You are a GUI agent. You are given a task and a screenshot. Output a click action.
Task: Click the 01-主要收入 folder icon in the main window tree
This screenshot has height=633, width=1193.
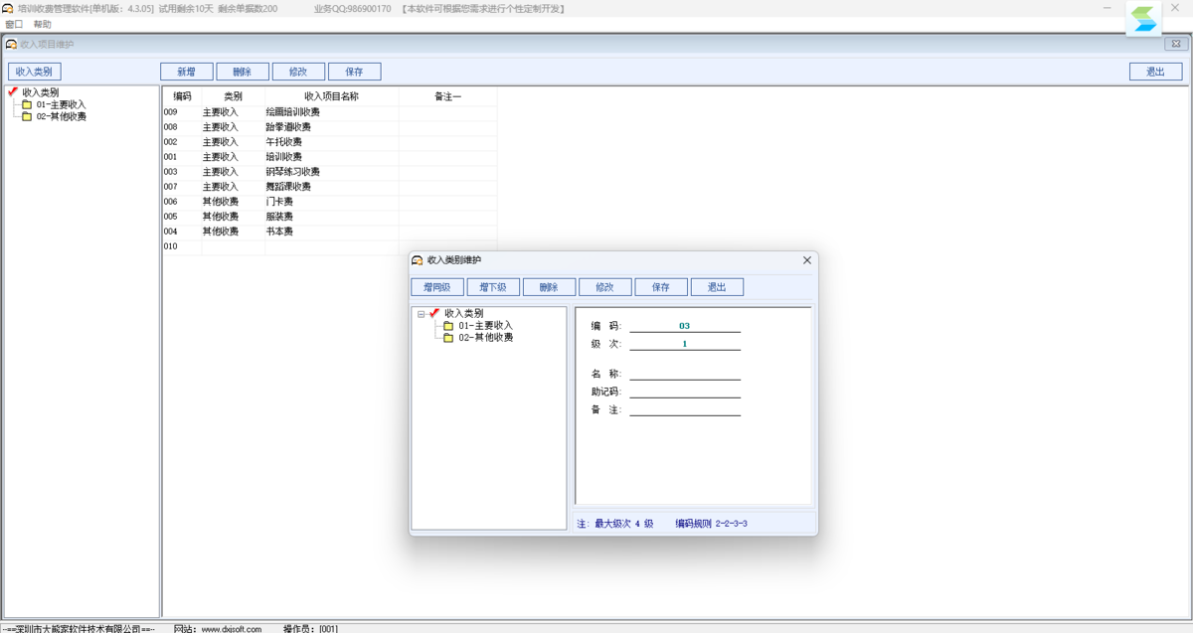click(x=27, y=104)
